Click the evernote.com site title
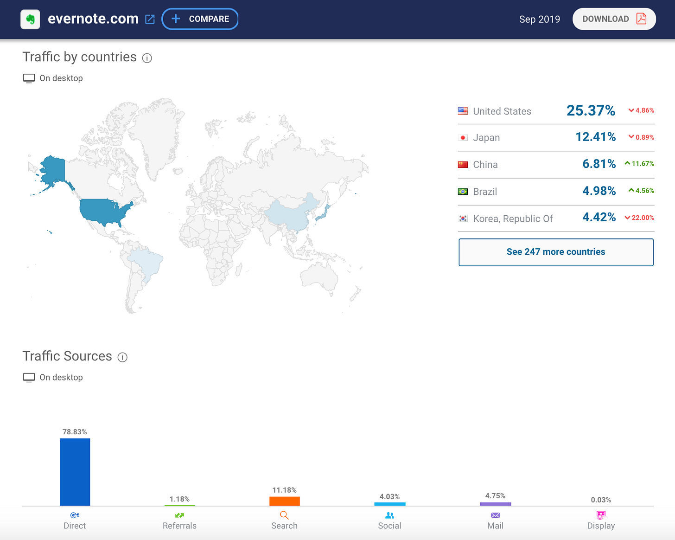675x540 pixels. (x=93, y=19)
